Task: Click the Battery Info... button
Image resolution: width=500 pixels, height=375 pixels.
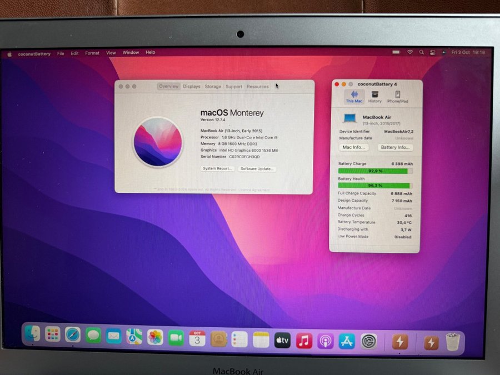Action: (395, 147)
